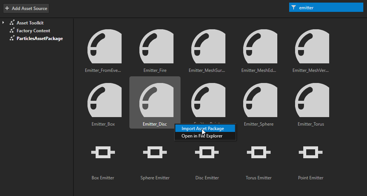Click the Emitter_Fire label text

[155, 70]
